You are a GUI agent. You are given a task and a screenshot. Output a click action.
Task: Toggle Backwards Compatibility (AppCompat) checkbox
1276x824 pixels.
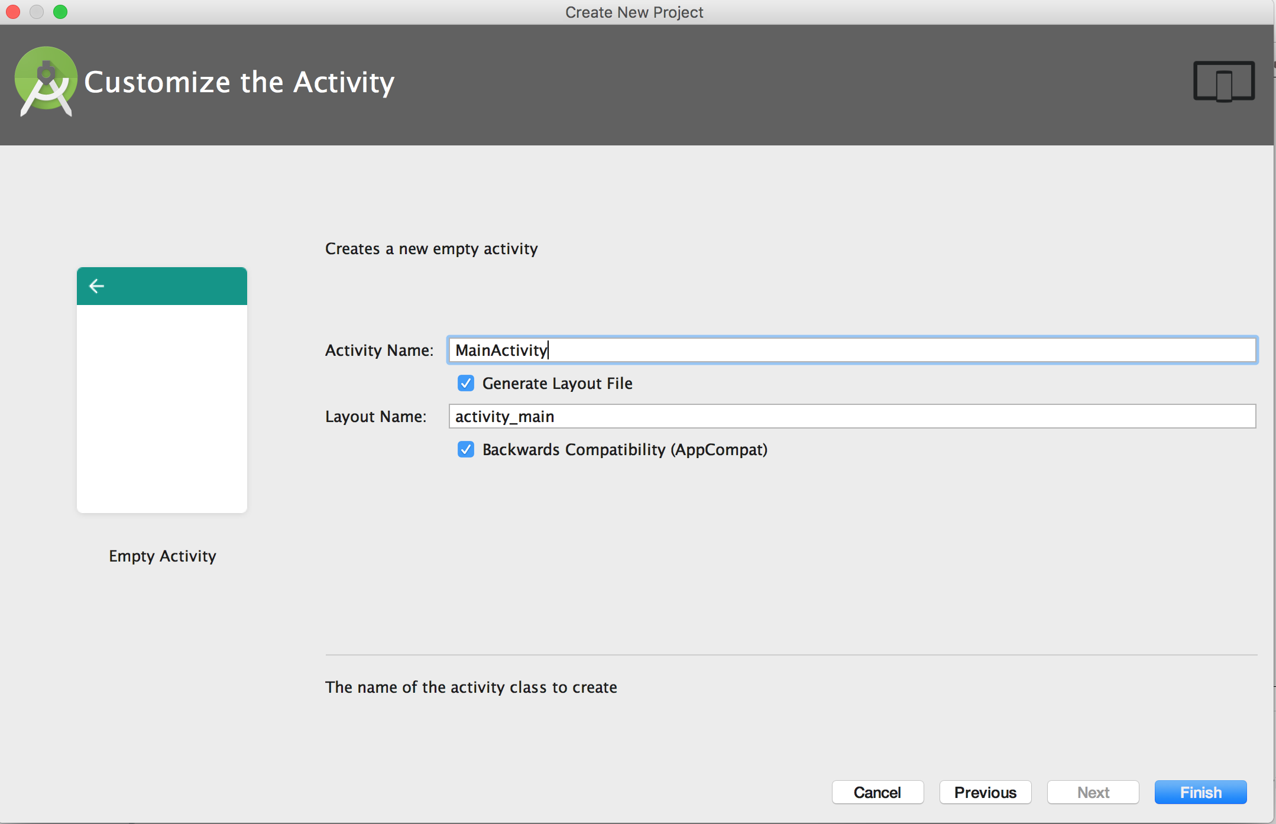tap(466, 449)
